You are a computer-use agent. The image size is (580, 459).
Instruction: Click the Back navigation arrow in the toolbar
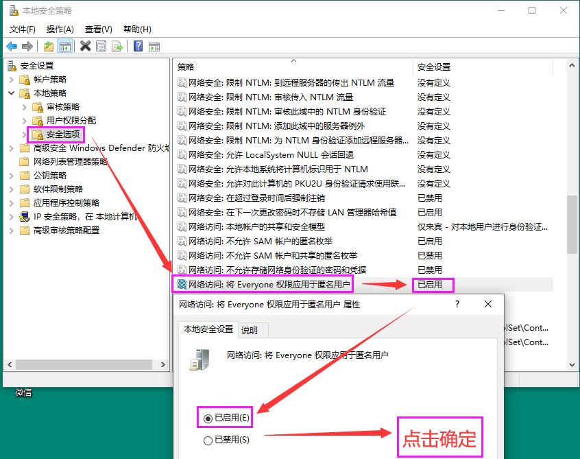coord(12,46)
